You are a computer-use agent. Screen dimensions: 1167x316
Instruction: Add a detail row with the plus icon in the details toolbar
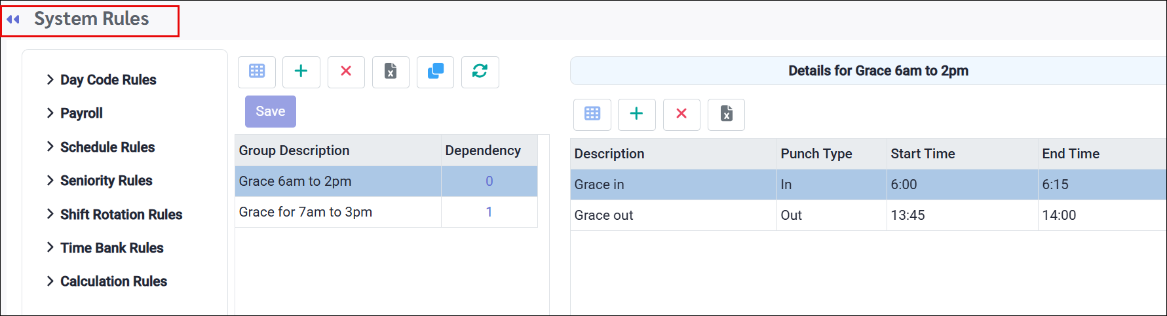point(637,114)
